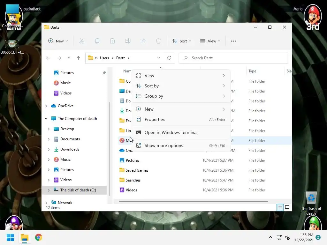Click the network icon in system tray
The height and width of the screenshot is (245, 327).
pyautogui.click(x=279, y=237)
